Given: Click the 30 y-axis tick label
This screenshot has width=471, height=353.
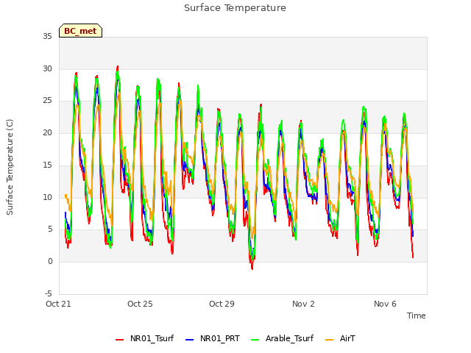Looking at the screenshot, I should point(47,68).
